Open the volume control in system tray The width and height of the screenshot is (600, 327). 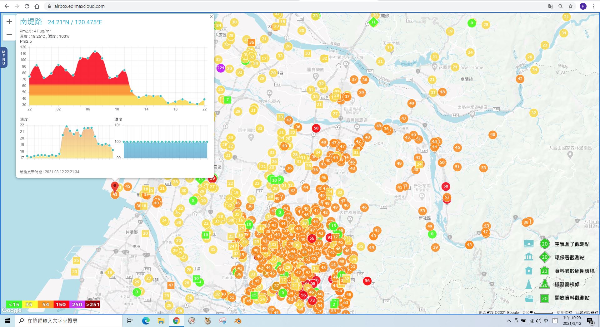538,321
